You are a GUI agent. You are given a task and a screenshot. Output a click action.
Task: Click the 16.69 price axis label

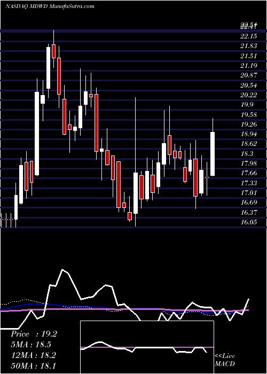tap(249, 202)
